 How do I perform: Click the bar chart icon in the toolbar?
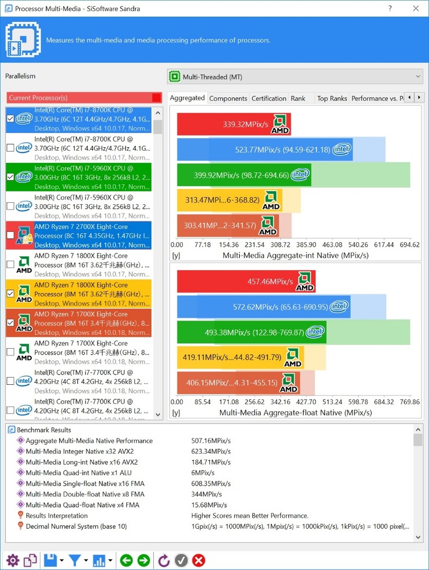tap(99, 560)
